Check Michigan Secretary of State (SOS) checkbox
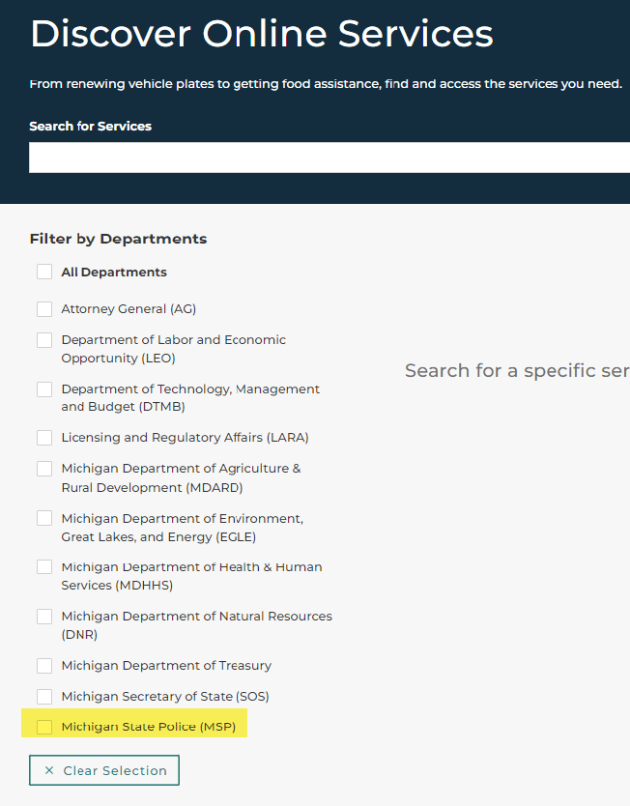Viewport: 630px width, 806px height. [x=44, y=697]
